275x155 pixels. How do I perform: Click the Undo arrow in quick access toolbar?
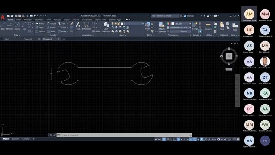(x=35, y=16)
